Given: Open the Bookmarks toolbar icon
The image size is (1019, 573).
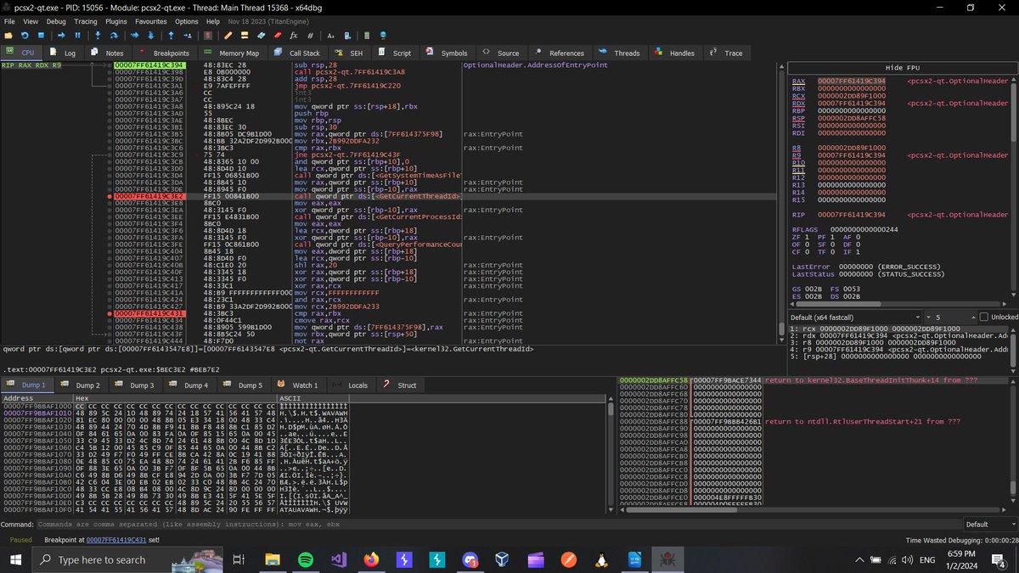Looking at the screenshot, I should [277, 36].
